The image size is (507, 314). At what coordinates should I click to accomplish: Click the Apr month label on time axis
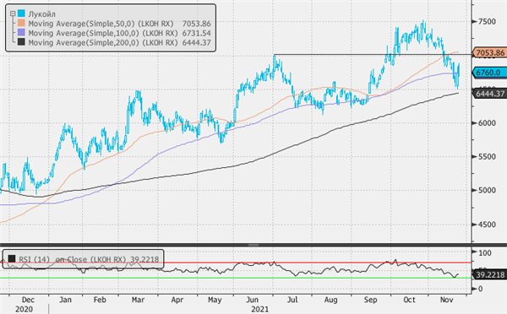[177, 300]
